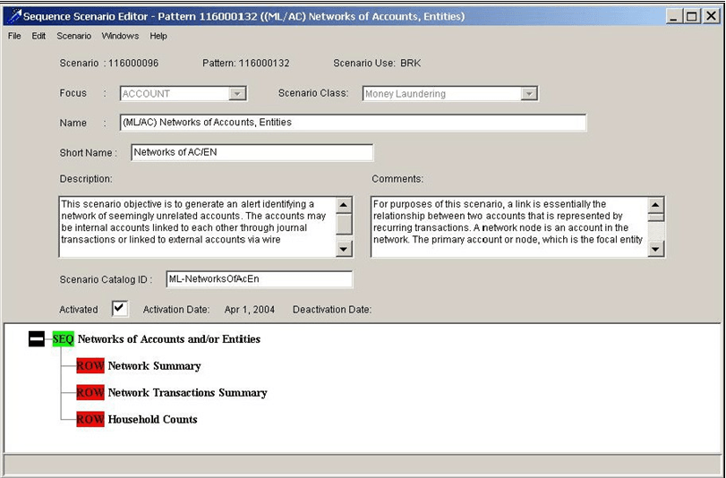Close the Sequence Scenario Editor window
This screenshot has height=478, width=726.
(x=711, y=17)
